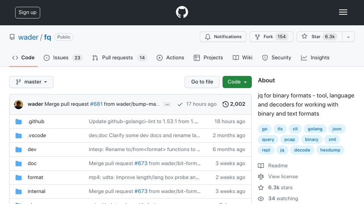The height and width of the screenshot is (204, 364).
Task: Open the internal folder
Action: [x=36, y=191]
